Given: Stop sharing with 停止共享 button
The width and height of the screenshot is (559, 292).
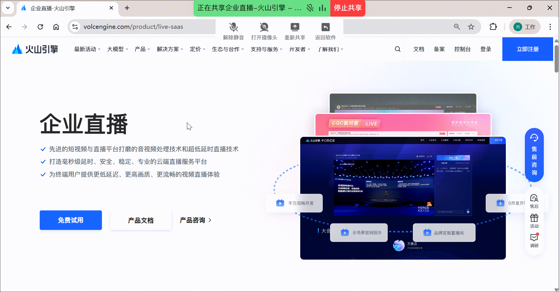Looking at the screenshot, I should [348, 8].
